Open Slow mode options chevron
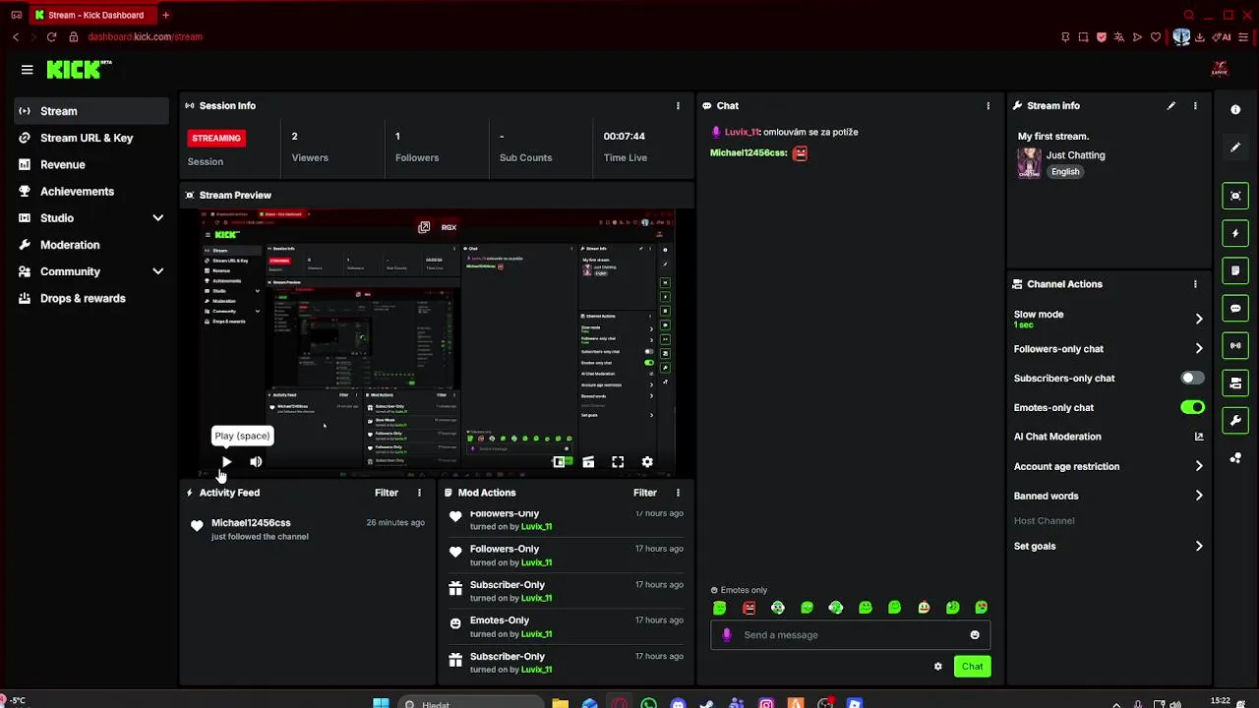 tap(1199, 319)
